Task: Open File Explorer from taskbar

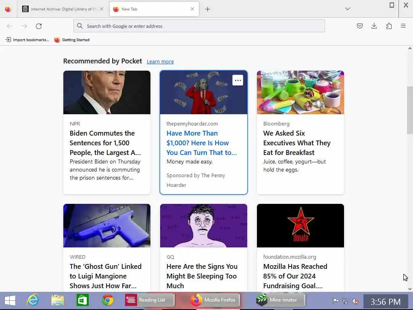Action: pos(58,300)
